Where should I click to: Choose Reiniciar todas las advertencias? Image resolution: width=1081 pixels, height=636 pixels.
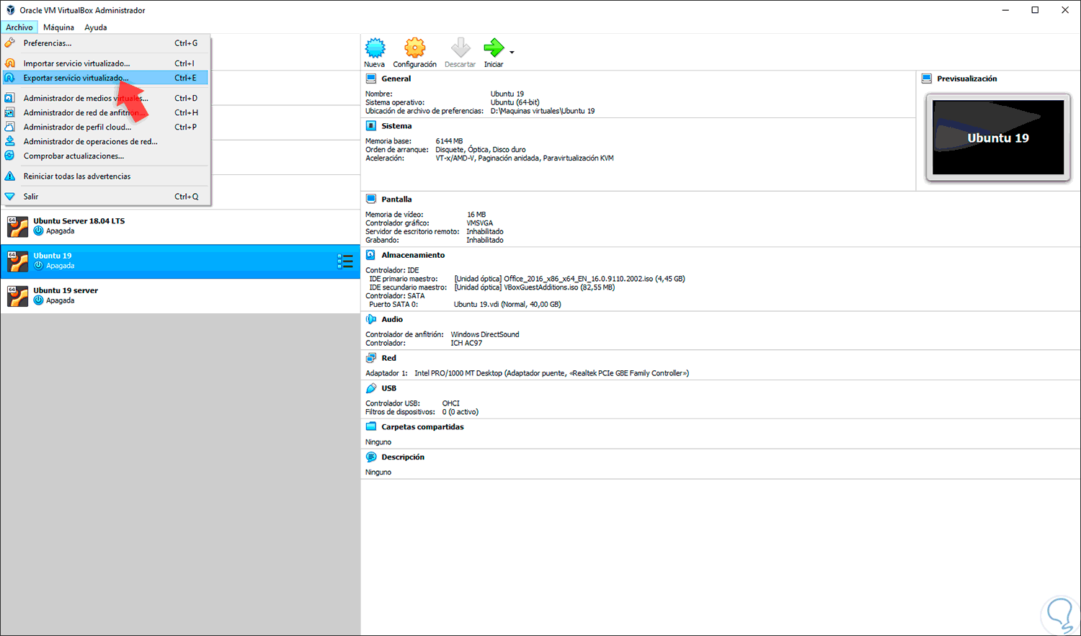tap(105, 176)
